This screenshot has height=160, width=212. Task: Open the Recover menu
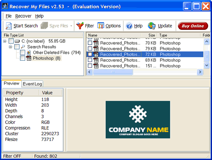pyautogui.click(x=23, y=16)
